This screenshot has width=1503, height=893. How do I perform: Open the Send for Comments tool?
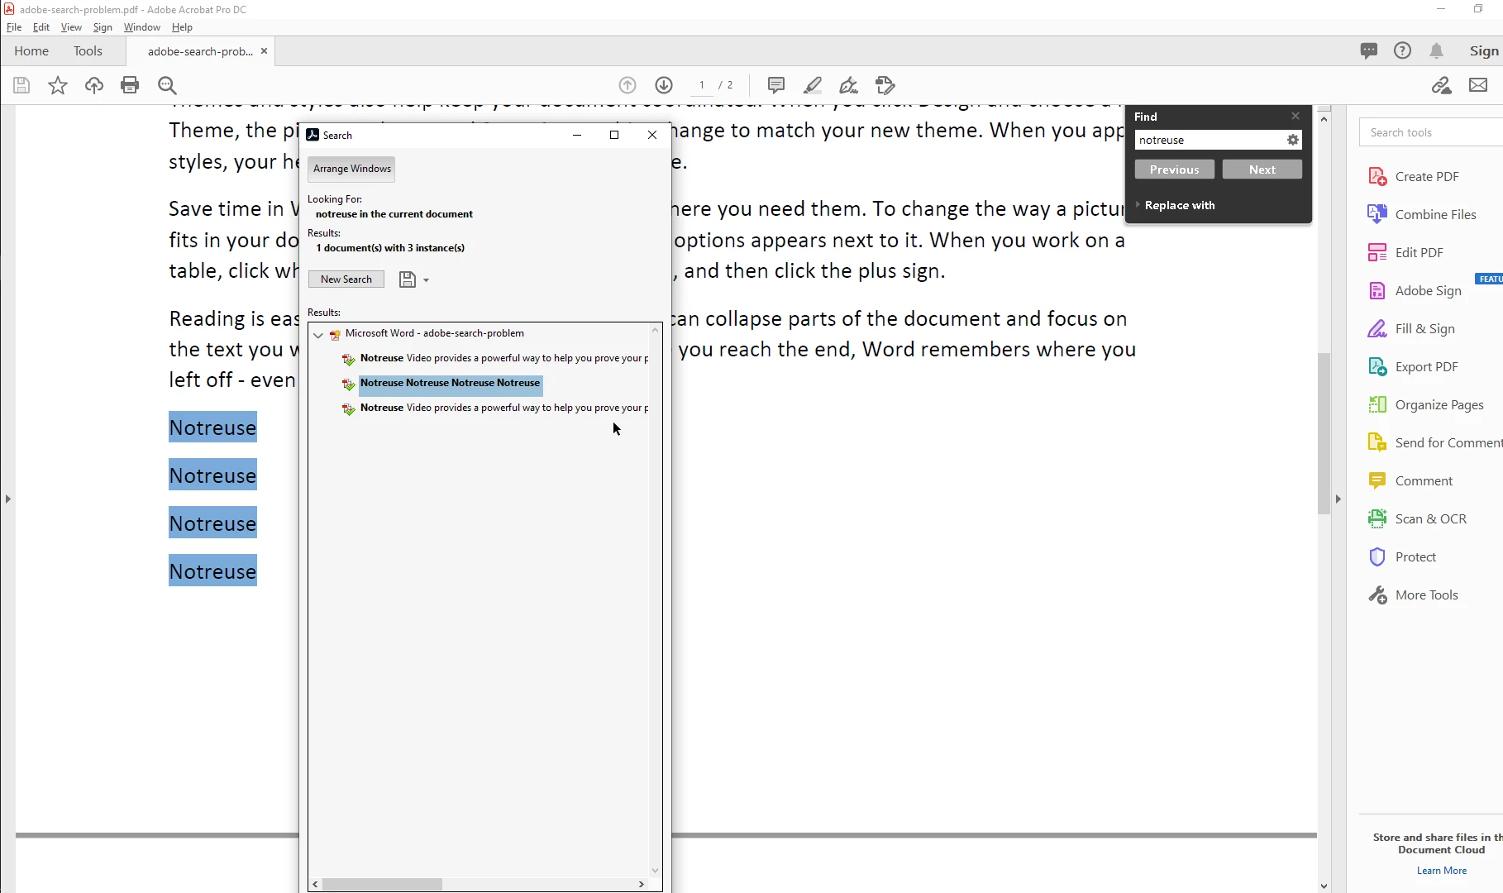1435,443
